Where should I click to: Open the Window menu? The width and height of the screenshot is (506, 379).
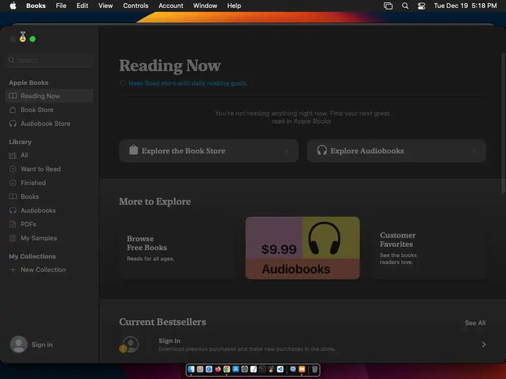(x=205, y=6)
